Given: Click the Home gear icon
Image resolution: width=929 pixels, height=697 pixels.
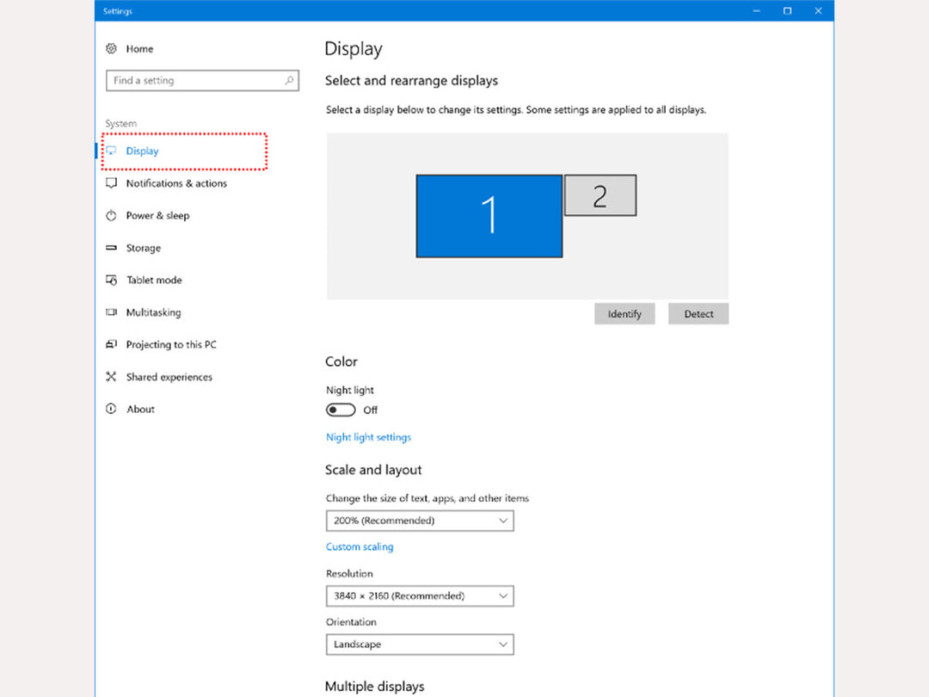Looking at the screenshot, I should [x=111, y=49].
